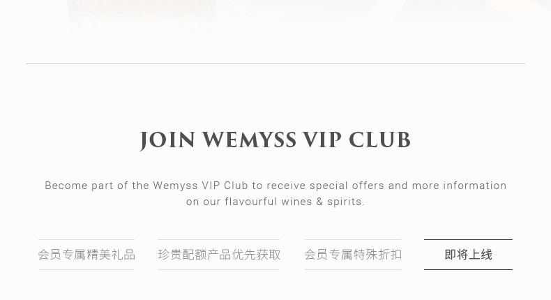Image resolution: width=551 pixels, height=300 pixels.
Task: Click the heading letter J in JOIN
Action: [x=144, y=141]
